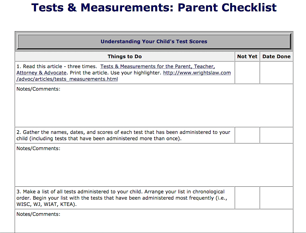Click the Not Yet cell for item 3
Image resolution: width=306 pixels, height=233 pixels.
pyautogui.click(x=247, y=198)
